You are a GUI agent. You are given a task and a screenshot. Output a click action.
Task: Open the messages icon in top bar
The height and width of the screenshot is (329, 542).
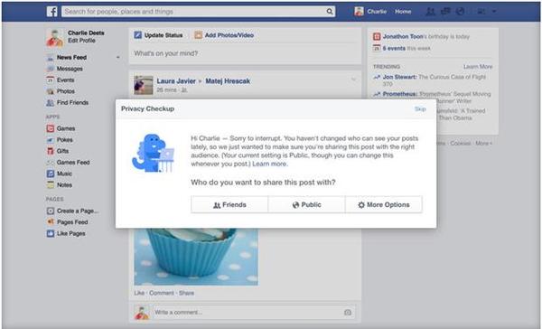tap(445, 12)
